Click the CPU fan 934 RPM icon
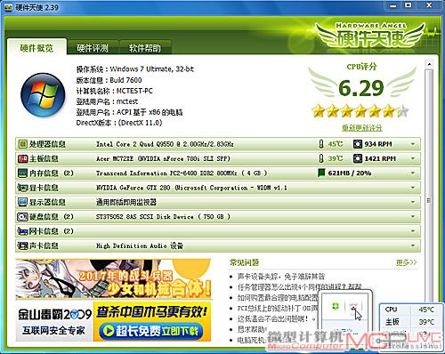This screenshot has width=445, height=354. [x=358, y=144]
